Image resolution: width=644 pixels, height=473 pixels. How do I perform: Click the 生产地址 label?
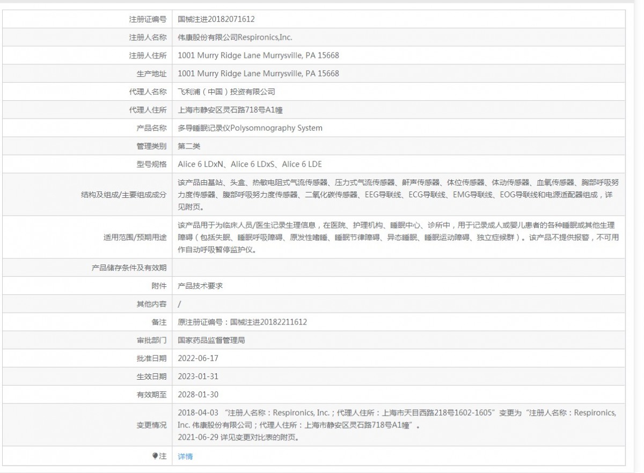tap(151, 73)
